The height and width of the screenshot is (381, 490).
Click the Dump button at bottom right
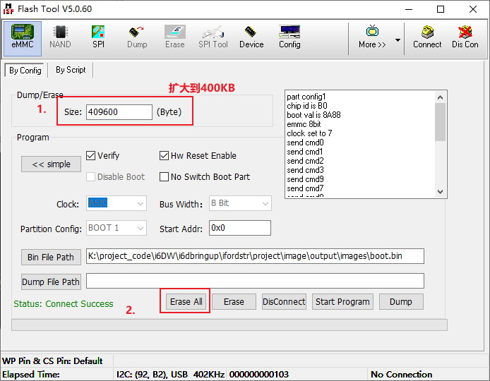401,302
